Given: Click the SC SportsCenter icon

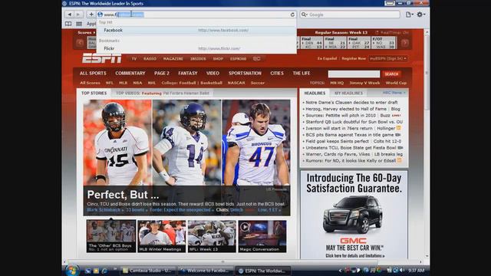Looking at the screenshot, I should [x=256, y=59].
